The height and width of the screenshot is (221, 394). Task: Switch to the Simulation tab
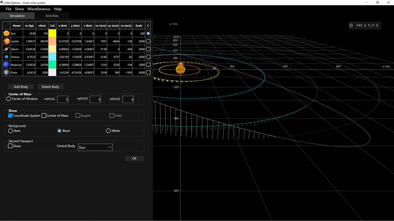pos(17,16)
